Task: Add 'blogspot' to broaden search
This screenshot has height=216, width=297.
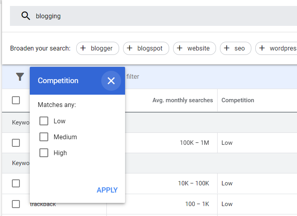Action: pos(146,49)
